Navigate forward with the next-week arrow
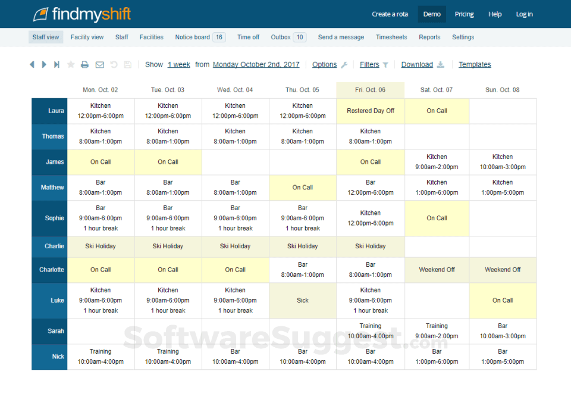The height and width of the screenshot is (396, 571). point(44,64)
